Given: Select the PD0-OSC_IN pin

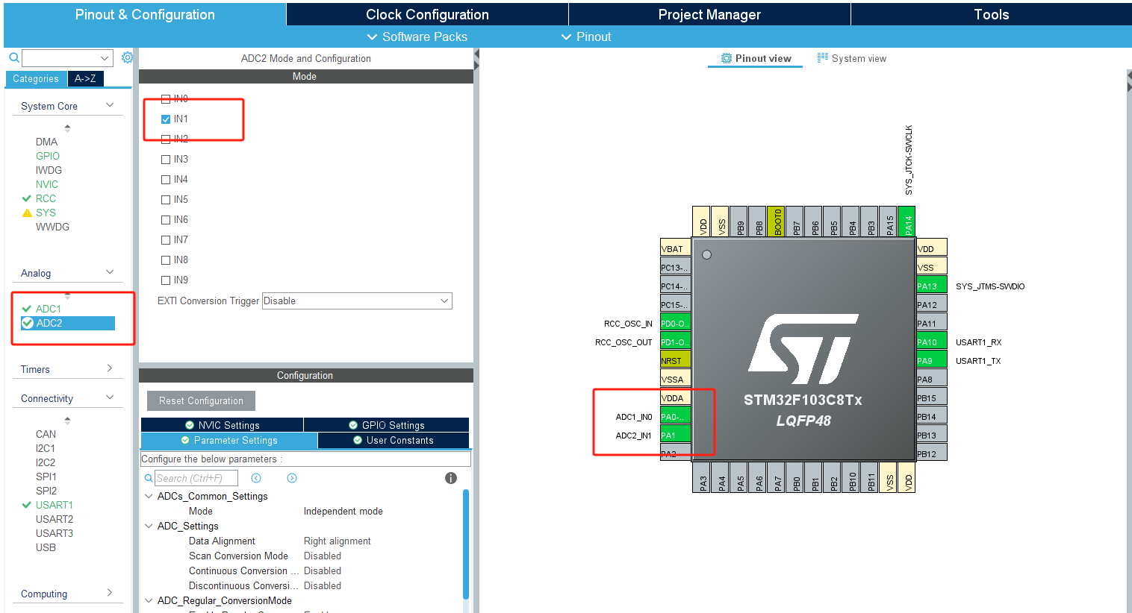Looking at the screenshot, I should tap(675, 323).
